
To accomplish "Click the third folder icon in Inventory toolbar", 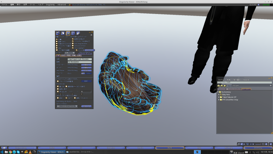I will [x=225, y=86].
